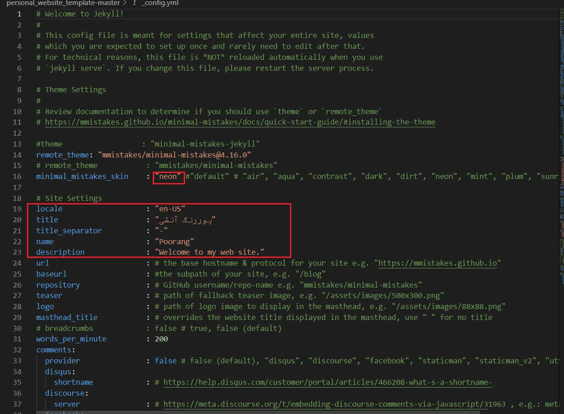Click line number 32 in the gutter
The width and height of the screenshot is (564, 414).
pos(17,350)
